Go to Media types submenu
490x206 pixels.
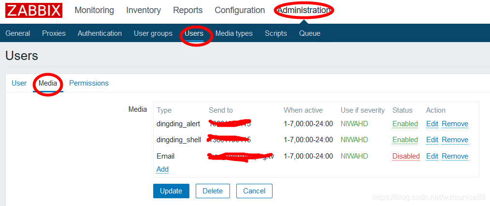tap(234, 33)
